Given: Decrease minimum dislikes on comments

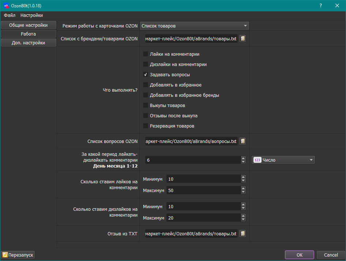Looking at the screenshot, I should pyautogui.click(x=243, y=208).
